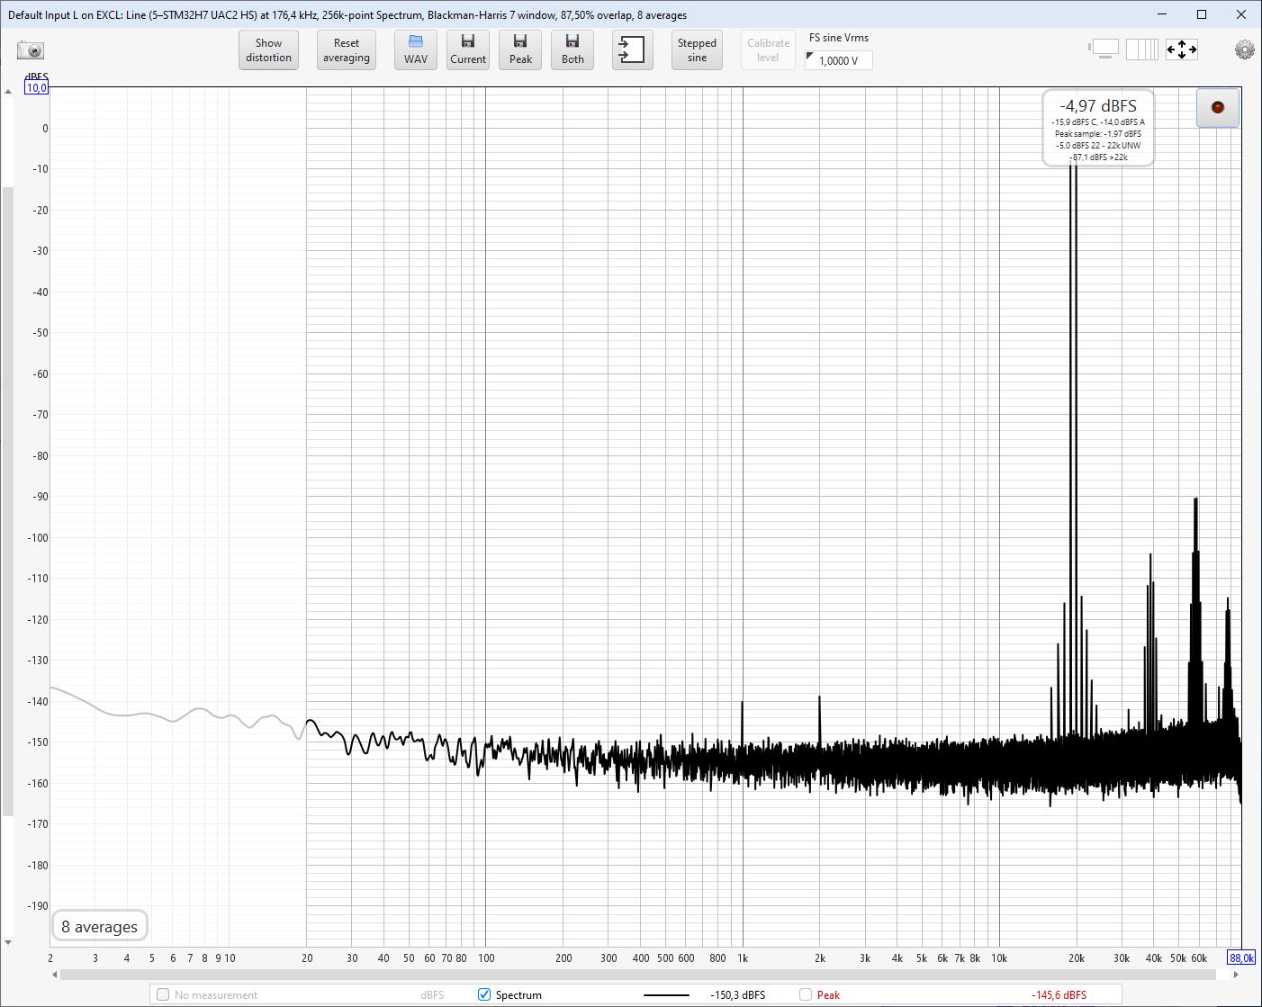This screenshot has height=1007, width=1262.
Task: Click the Peak sample: -1,97 dBFS line
Action: (1098, 133)
